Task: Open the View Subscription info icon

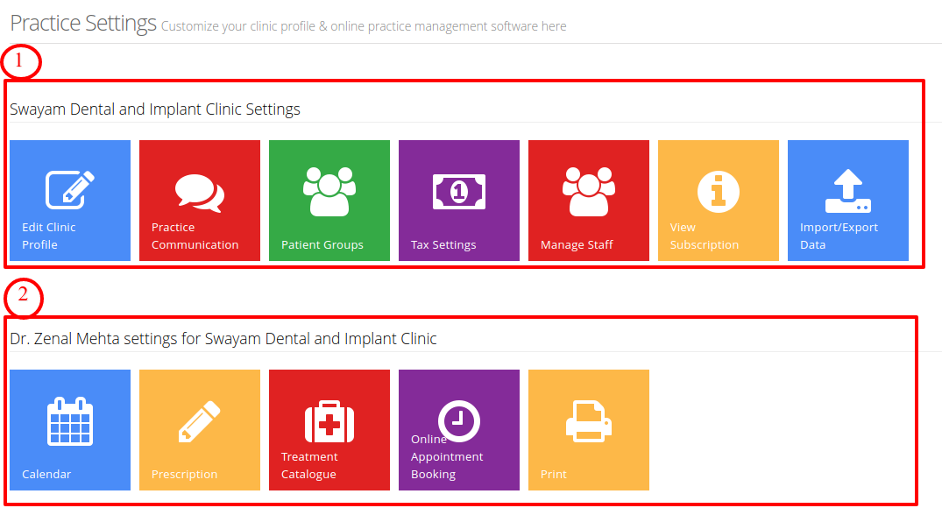Action: click(719, 192)
